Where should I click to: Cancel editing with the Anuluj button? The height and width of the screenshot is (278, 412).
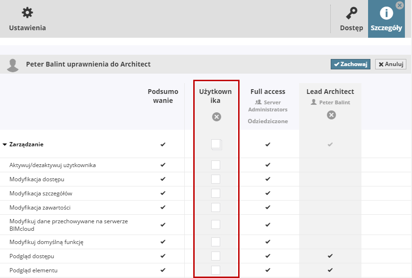tap(390, 64)
